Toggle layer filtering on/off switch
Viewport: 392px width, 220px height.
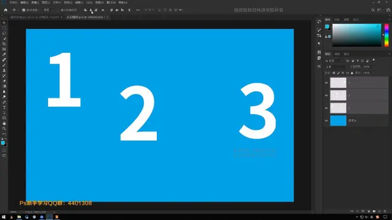coord(374,60)
